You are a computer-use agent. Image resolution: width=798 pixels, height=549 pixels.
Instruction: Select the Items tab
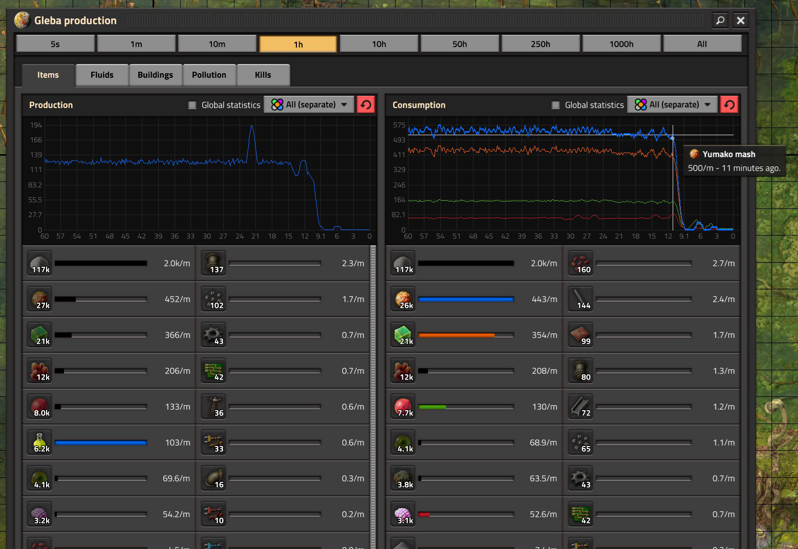coord(48,75)
